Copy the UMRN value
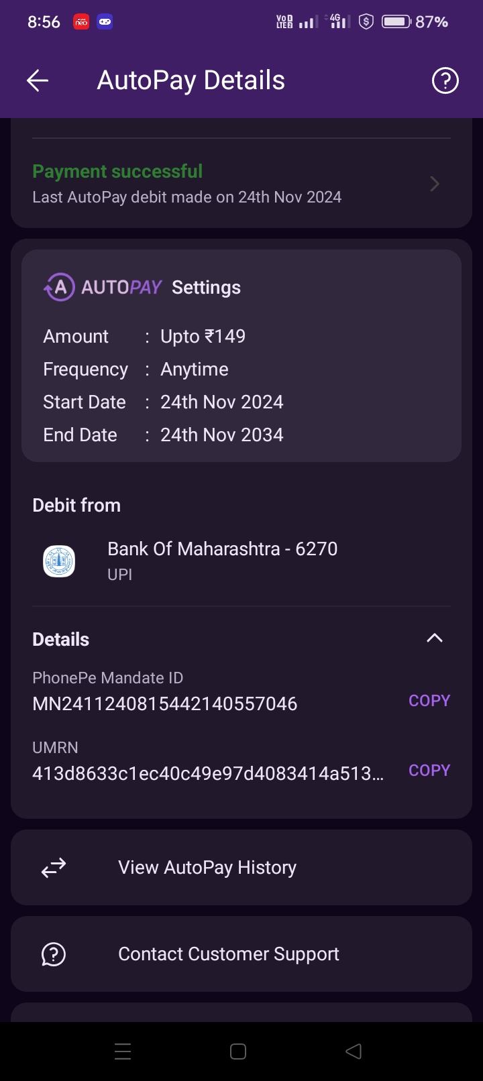 [x=429, y=771]
